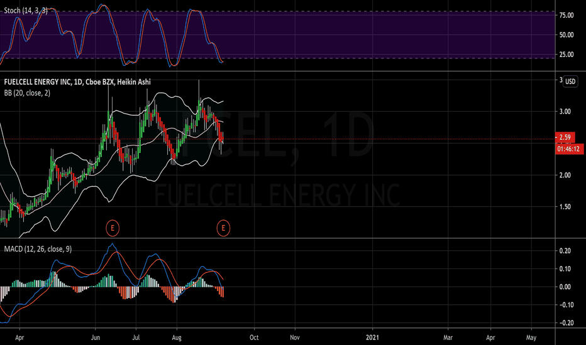Screen dimensions: 586x345
Task: Click the Aug label on time axis
Action: pos(177,338)
